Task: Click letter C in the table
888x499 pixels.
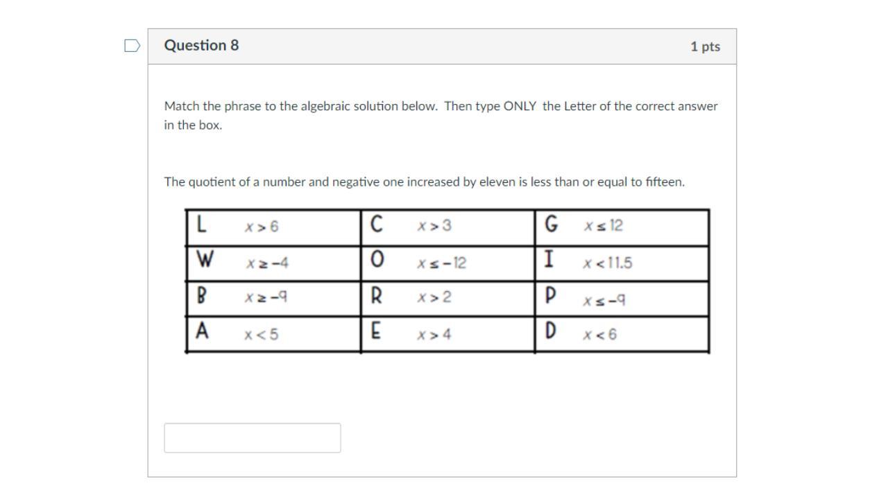Action: click(376, 225)
